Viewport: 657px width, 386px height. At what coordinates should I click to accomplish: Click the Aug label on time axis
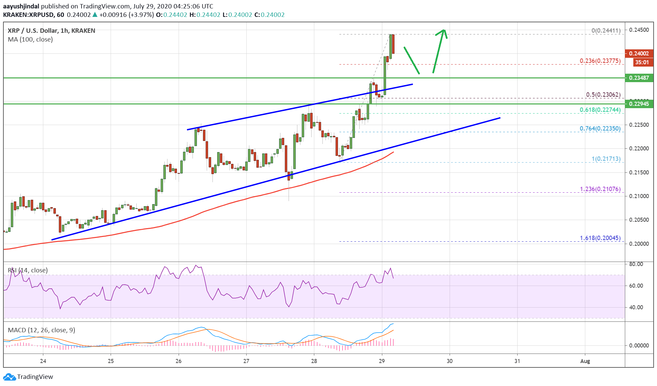pos(585,361)
